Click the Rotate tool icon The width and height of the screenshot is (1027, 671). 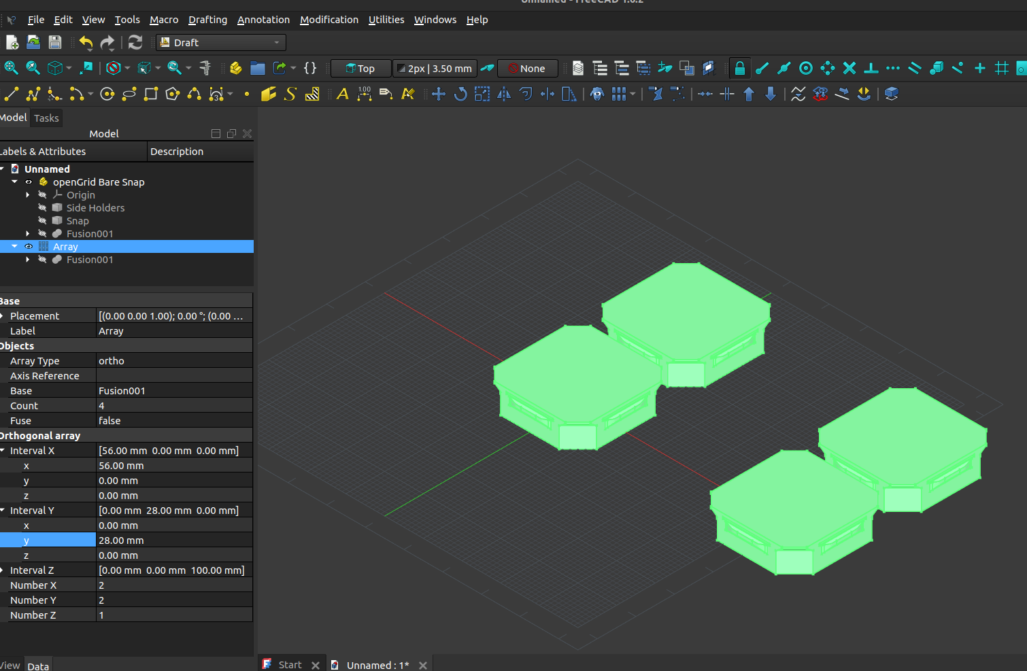460,94
